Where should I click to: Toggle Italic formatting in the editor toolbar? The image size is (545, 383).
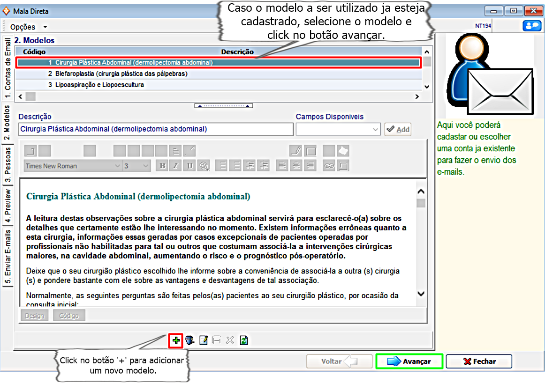click(176, 166)
